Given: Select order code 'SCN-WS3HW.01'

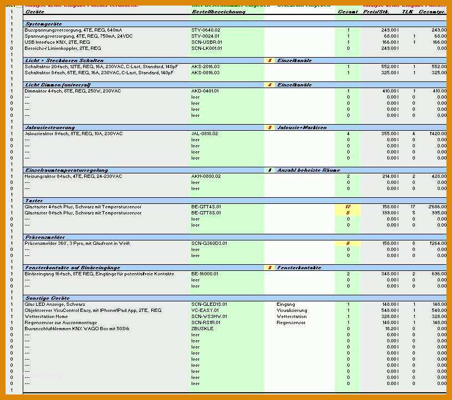Looking at the screenshot, I should coord(209,316).
